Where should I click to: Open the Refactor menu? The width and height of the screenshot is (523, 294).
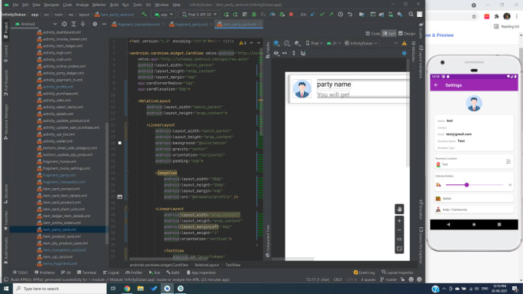point(98,5)
